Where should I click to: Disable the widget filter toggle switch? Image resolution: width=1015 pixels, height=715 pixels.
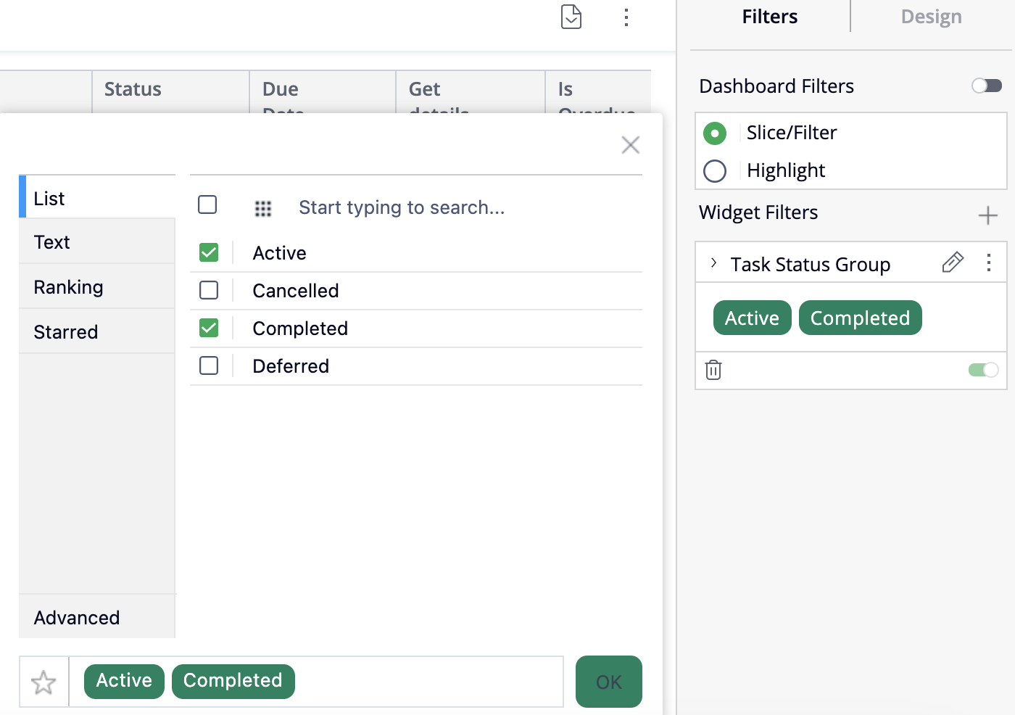coord(983,370)
